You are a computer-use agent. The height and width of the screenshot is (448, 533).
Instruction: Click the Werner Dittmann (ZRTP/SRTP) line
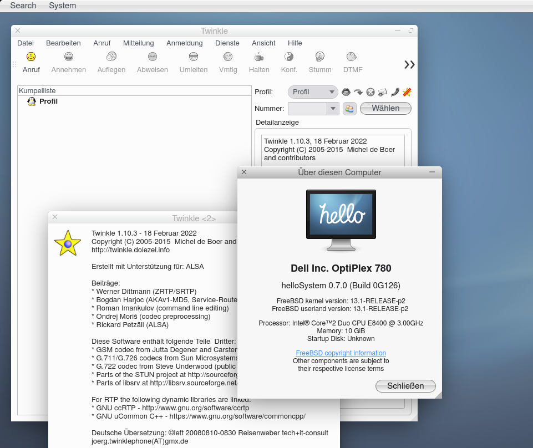pos(144,291)
